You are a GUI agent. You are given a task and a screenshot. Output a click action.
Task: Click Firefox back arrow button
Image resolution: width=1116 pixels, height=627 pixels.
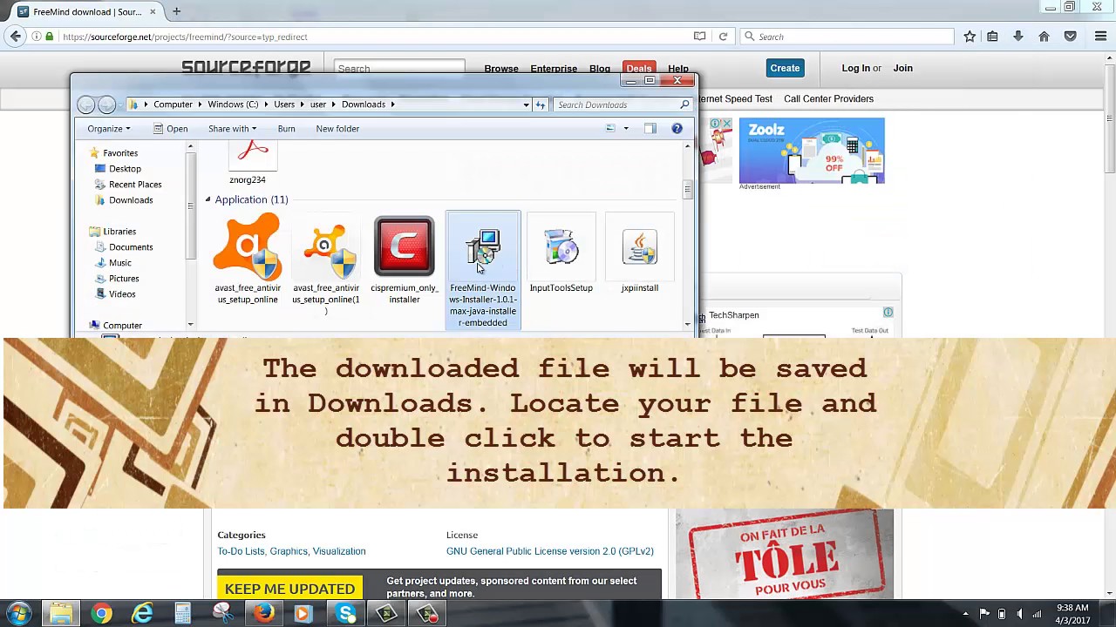(x=16, y=37)
